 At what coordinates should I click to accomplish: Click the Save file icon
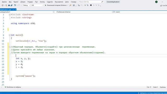9,5
